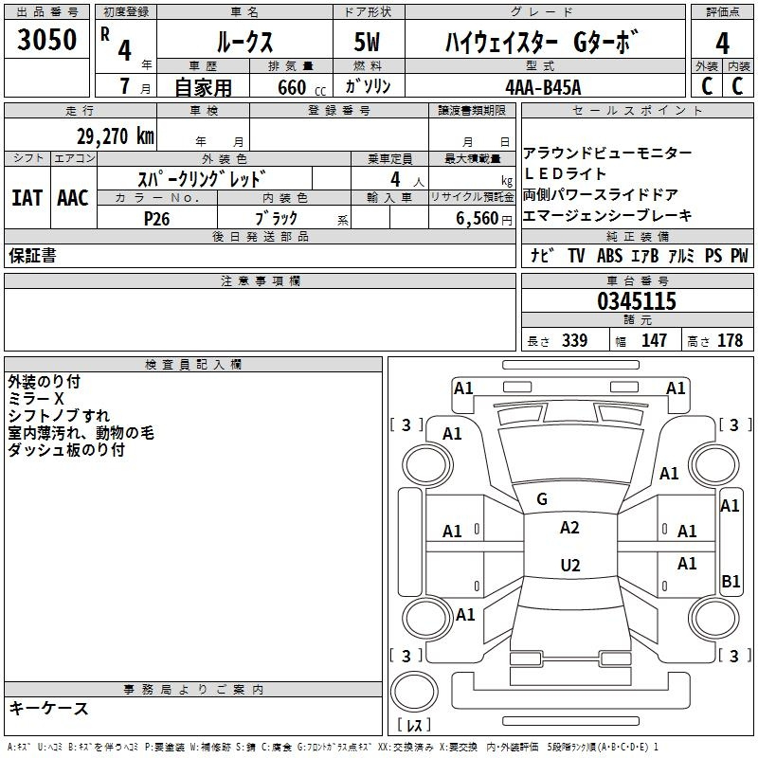Image resolution: width=758 pixels, height=758 pixels.
Task: Select vehicle history 自家用
Action: tap(203, 87)
